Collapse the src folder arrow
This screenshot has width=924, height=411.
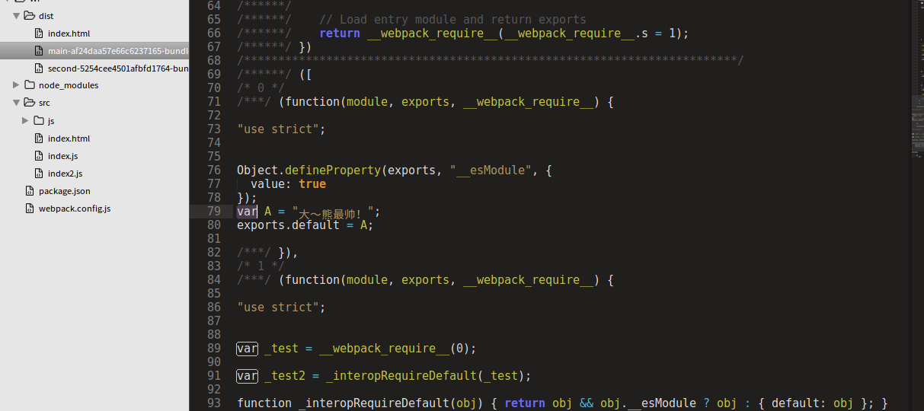point(16,103)
